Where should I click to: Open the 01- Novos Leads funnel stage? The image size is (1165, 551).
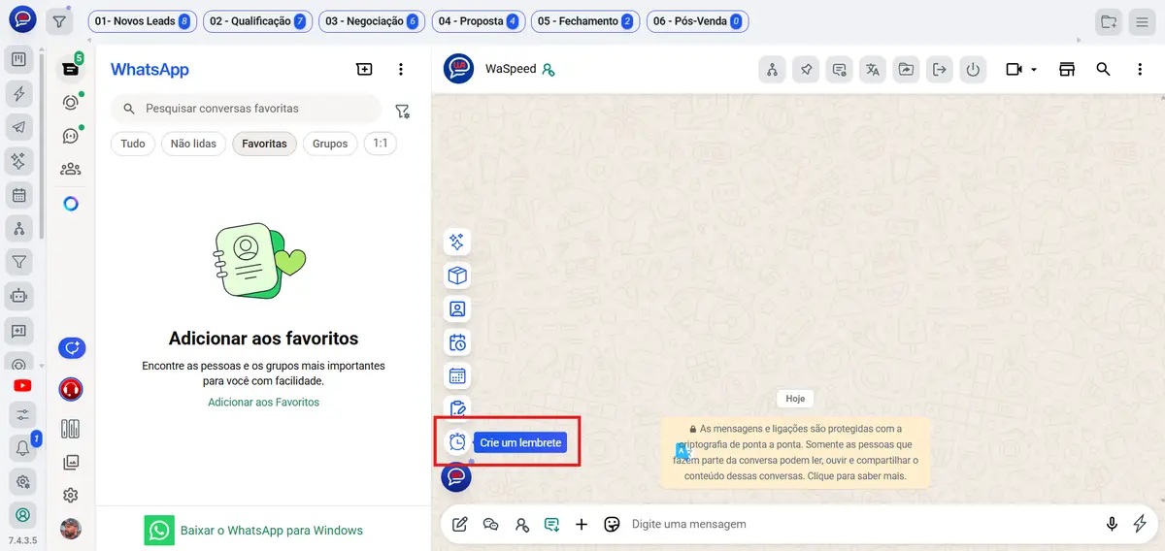[x=143, y=21]
